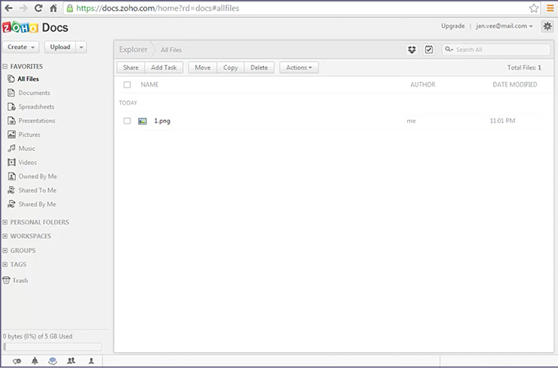This screenshot has height=368, width=558.
Task: Click the 'me' author cell
Action: click(x=411, y=121)
